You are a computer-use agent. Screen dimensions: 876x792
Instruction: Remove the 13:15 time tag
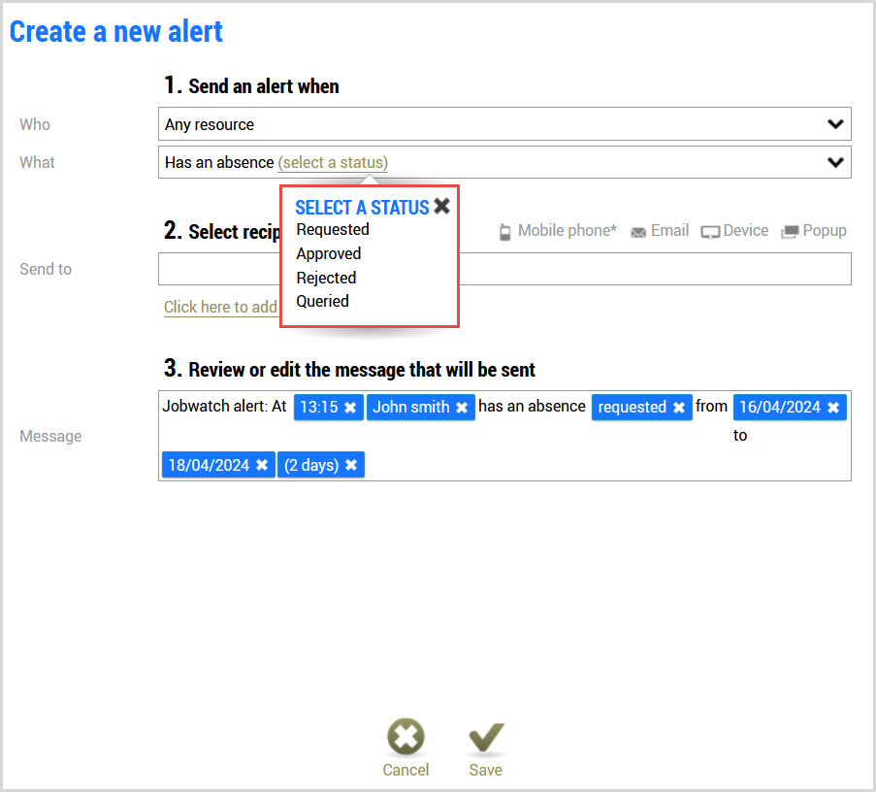[x=350, y=408]
